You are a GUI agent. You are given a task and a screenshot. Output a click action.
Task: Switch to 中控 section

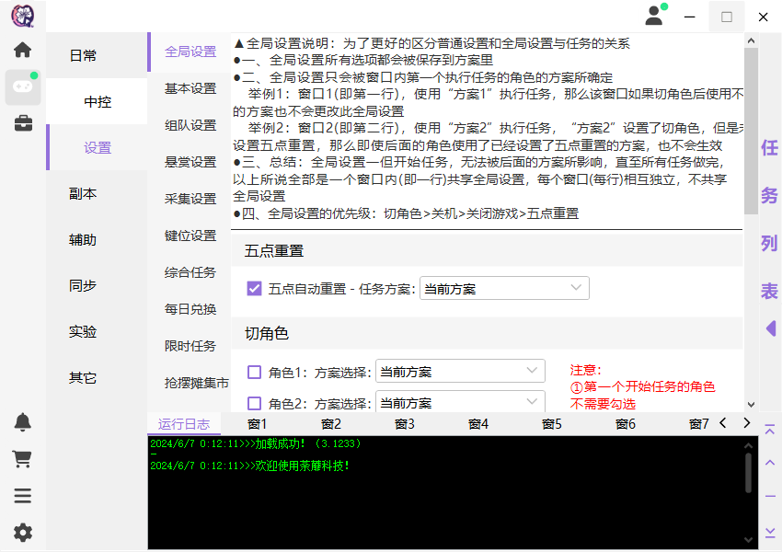point(97,102)
